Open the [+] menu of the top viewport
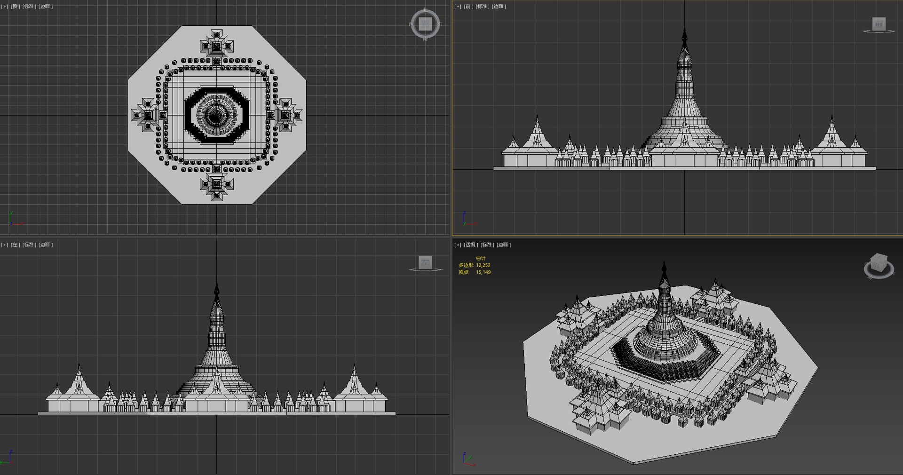This screenshot has height=475, width=903. coord(5,7)
